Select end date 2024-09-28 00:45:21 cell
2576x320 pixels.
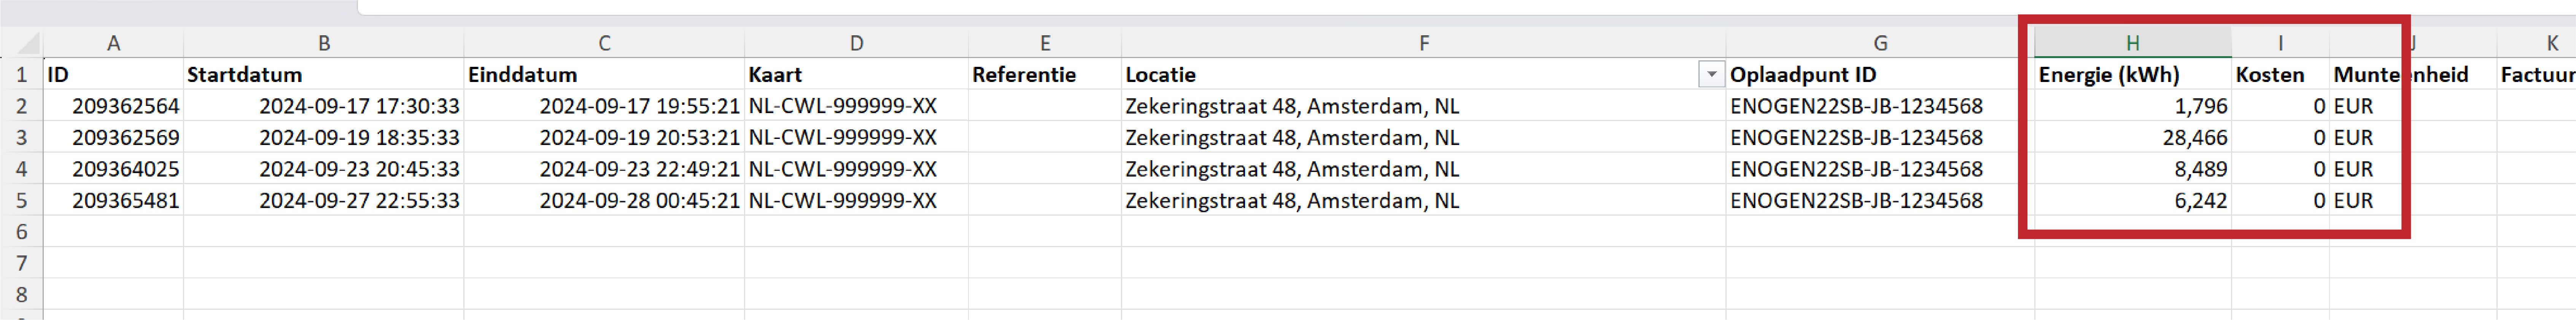[x=604, y=200]
